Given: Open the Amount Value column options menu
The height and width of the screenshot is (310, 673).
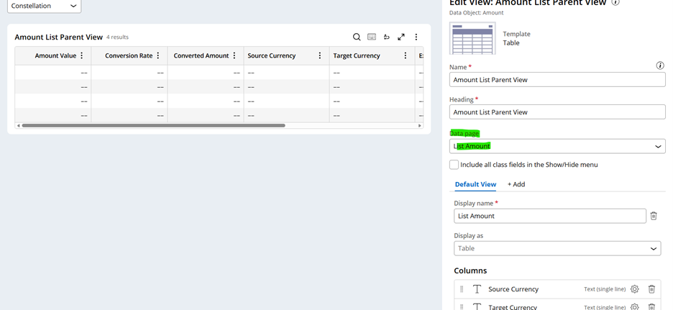Looking at the screenshot, I should pos(82,55).
